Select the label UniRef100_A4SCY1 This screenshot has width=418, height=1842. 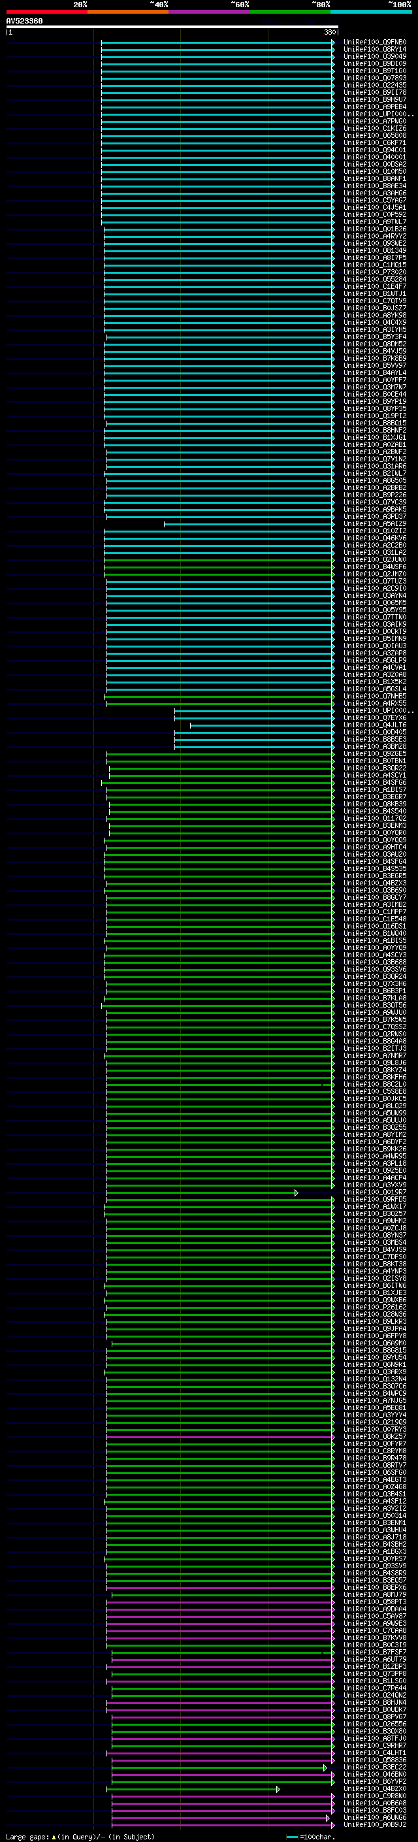375,775
